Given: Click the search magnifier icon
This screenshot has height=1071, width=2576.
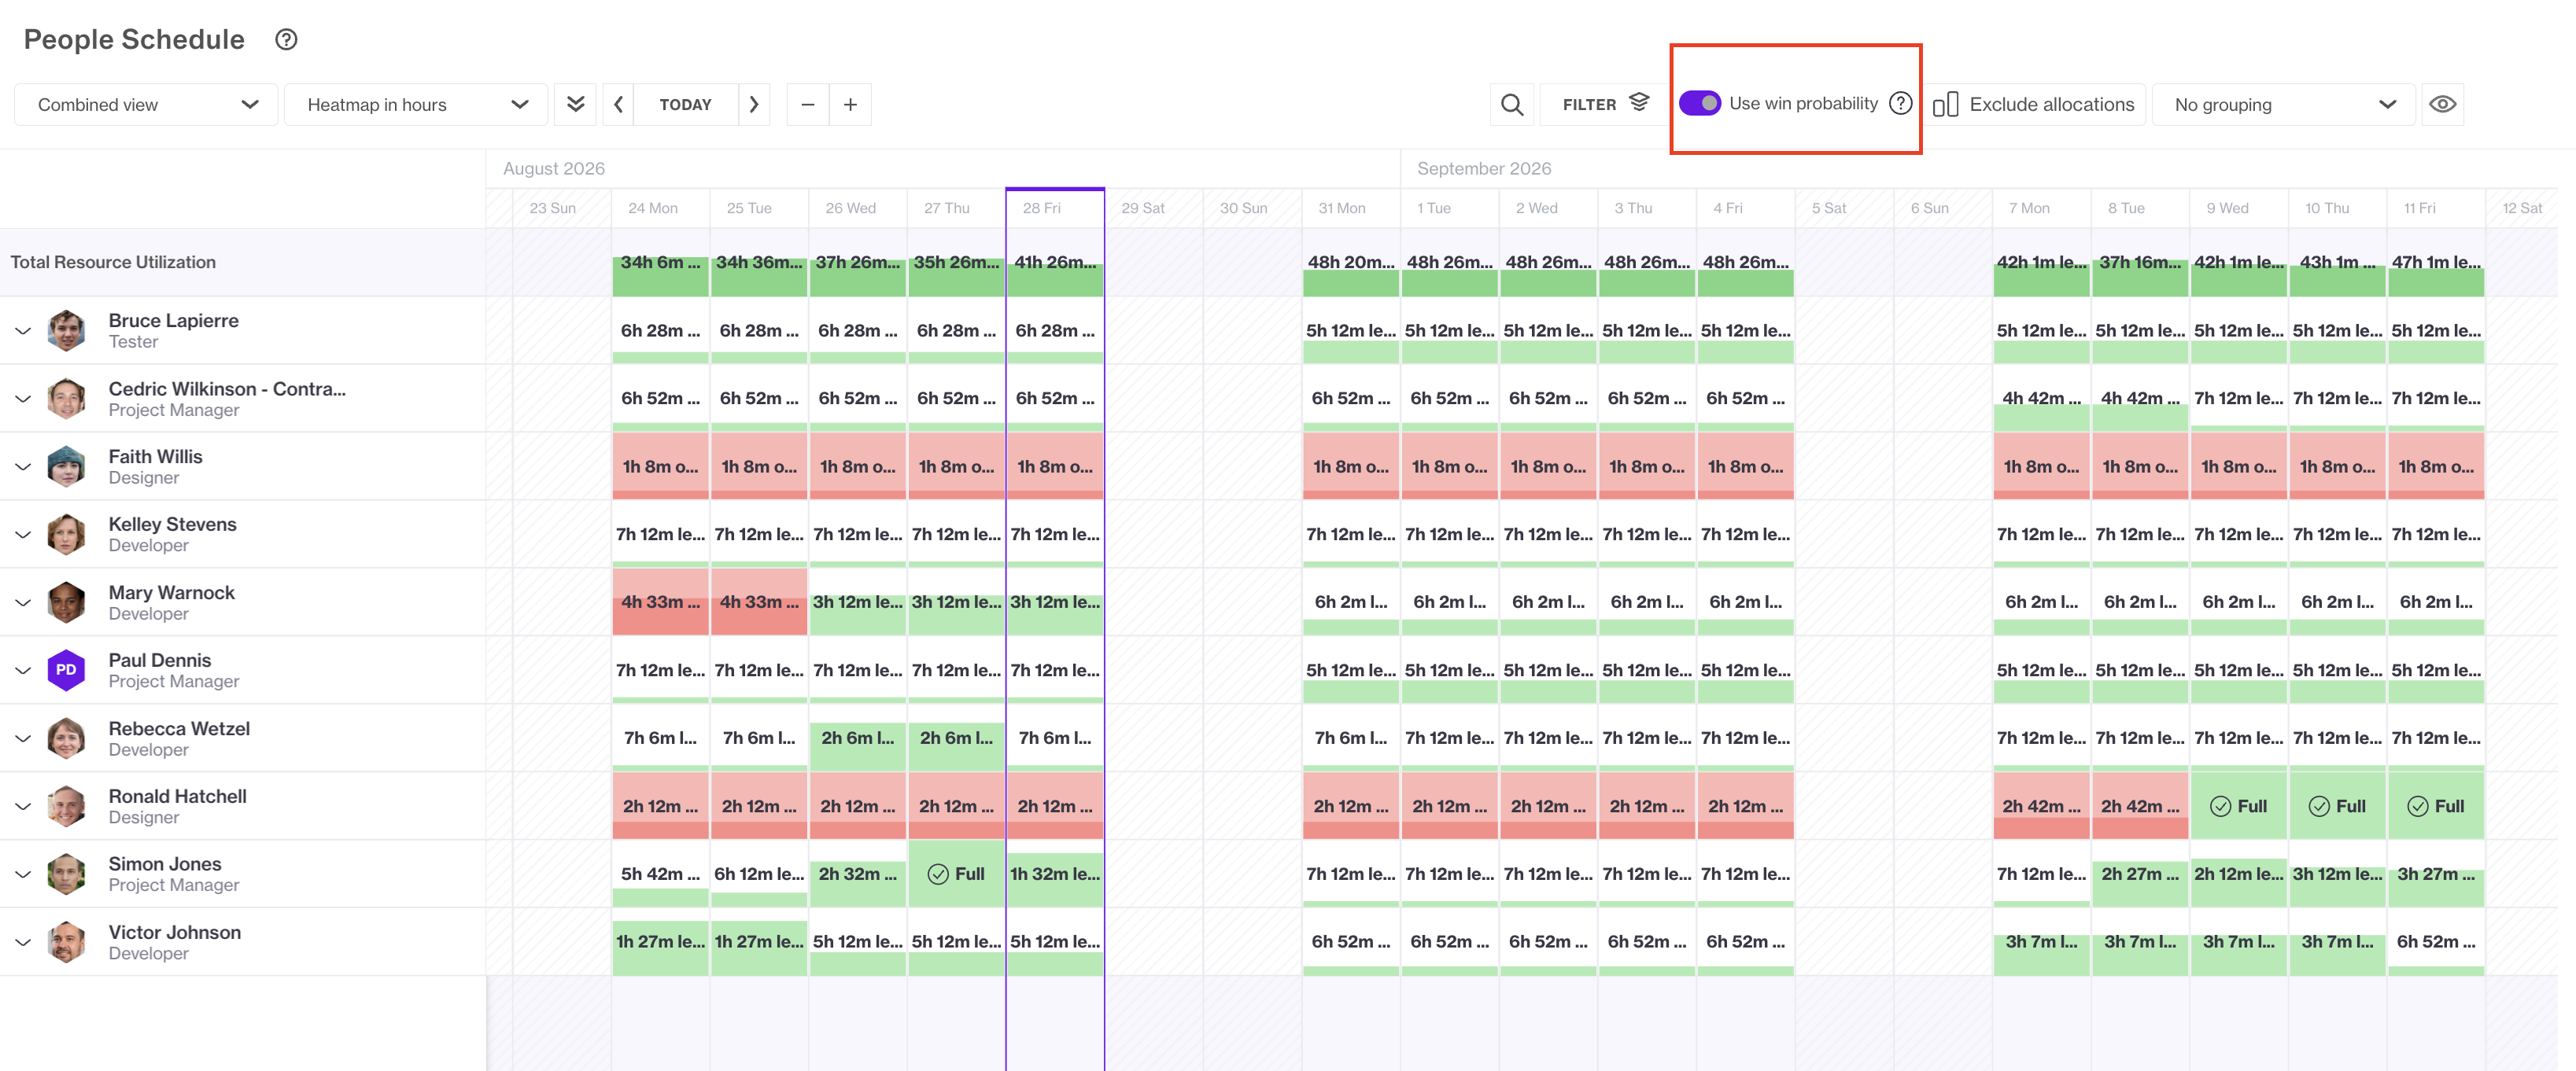Looking at the screenshot, I should click(1512, 105).
